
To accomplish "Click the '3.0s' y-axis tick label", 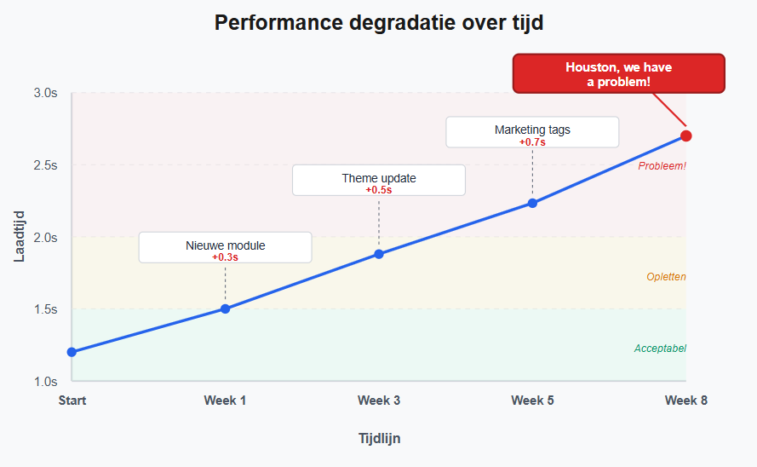I will pos(45,93).
